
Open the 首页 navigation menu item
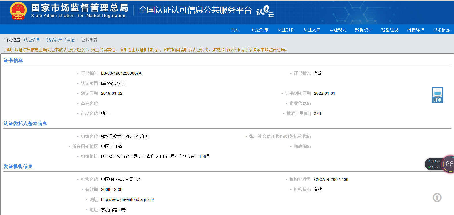point(234,30)
